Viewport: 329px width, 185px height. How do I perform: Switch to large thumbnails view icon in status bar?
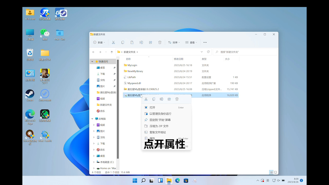[275, 172]
